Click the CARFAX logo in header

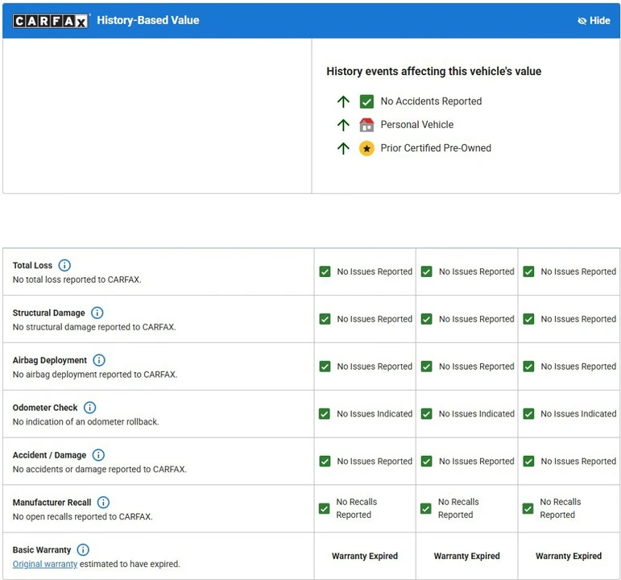50,21
